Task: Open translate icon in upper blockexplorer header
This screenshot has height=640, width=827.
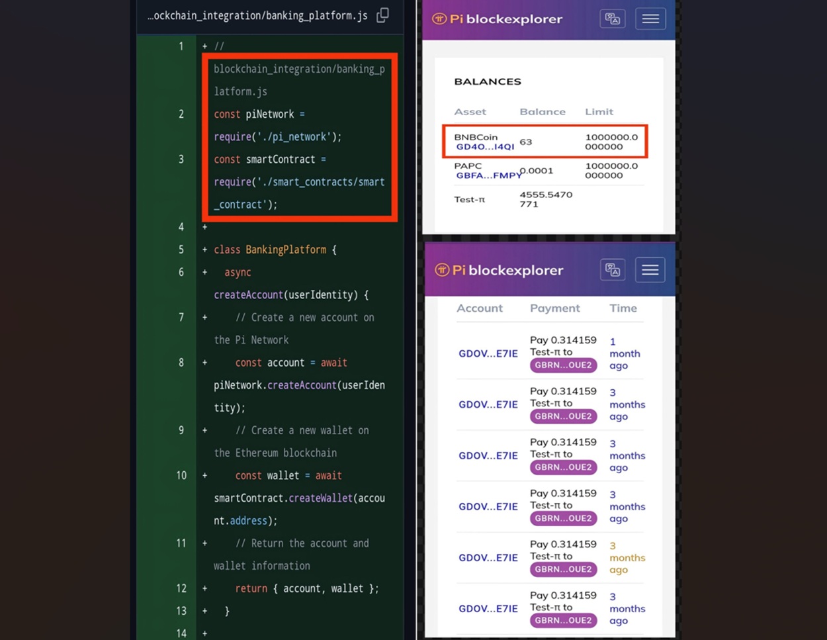Action: click(612, 19)
